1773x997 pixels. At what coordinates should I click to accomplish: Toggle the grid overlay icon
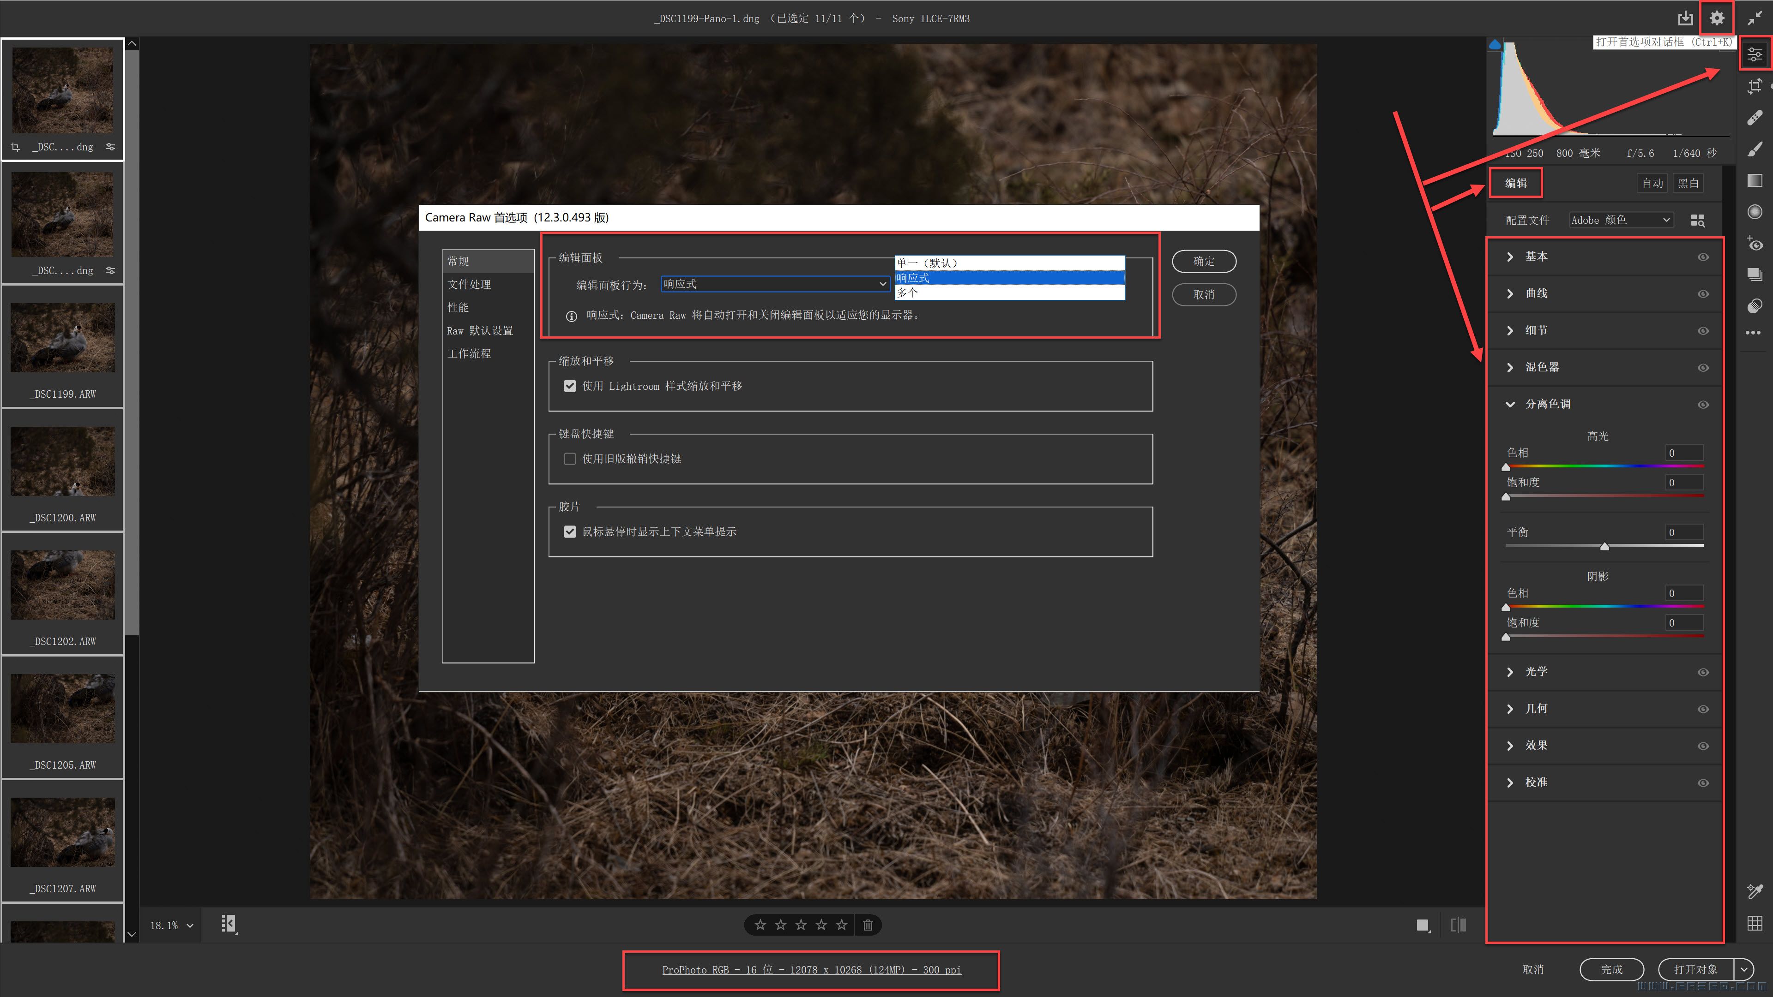coord(1755,923)
